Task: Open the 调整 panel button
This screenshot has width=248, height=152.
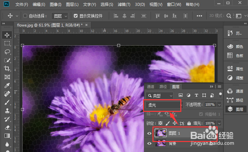Action: [235, 78]
